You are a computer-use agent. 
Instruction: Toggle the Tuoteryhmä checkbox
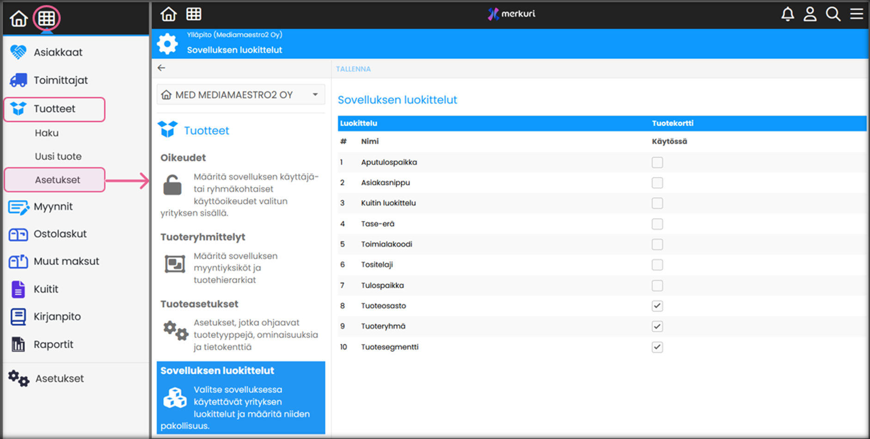pos(657,327)
